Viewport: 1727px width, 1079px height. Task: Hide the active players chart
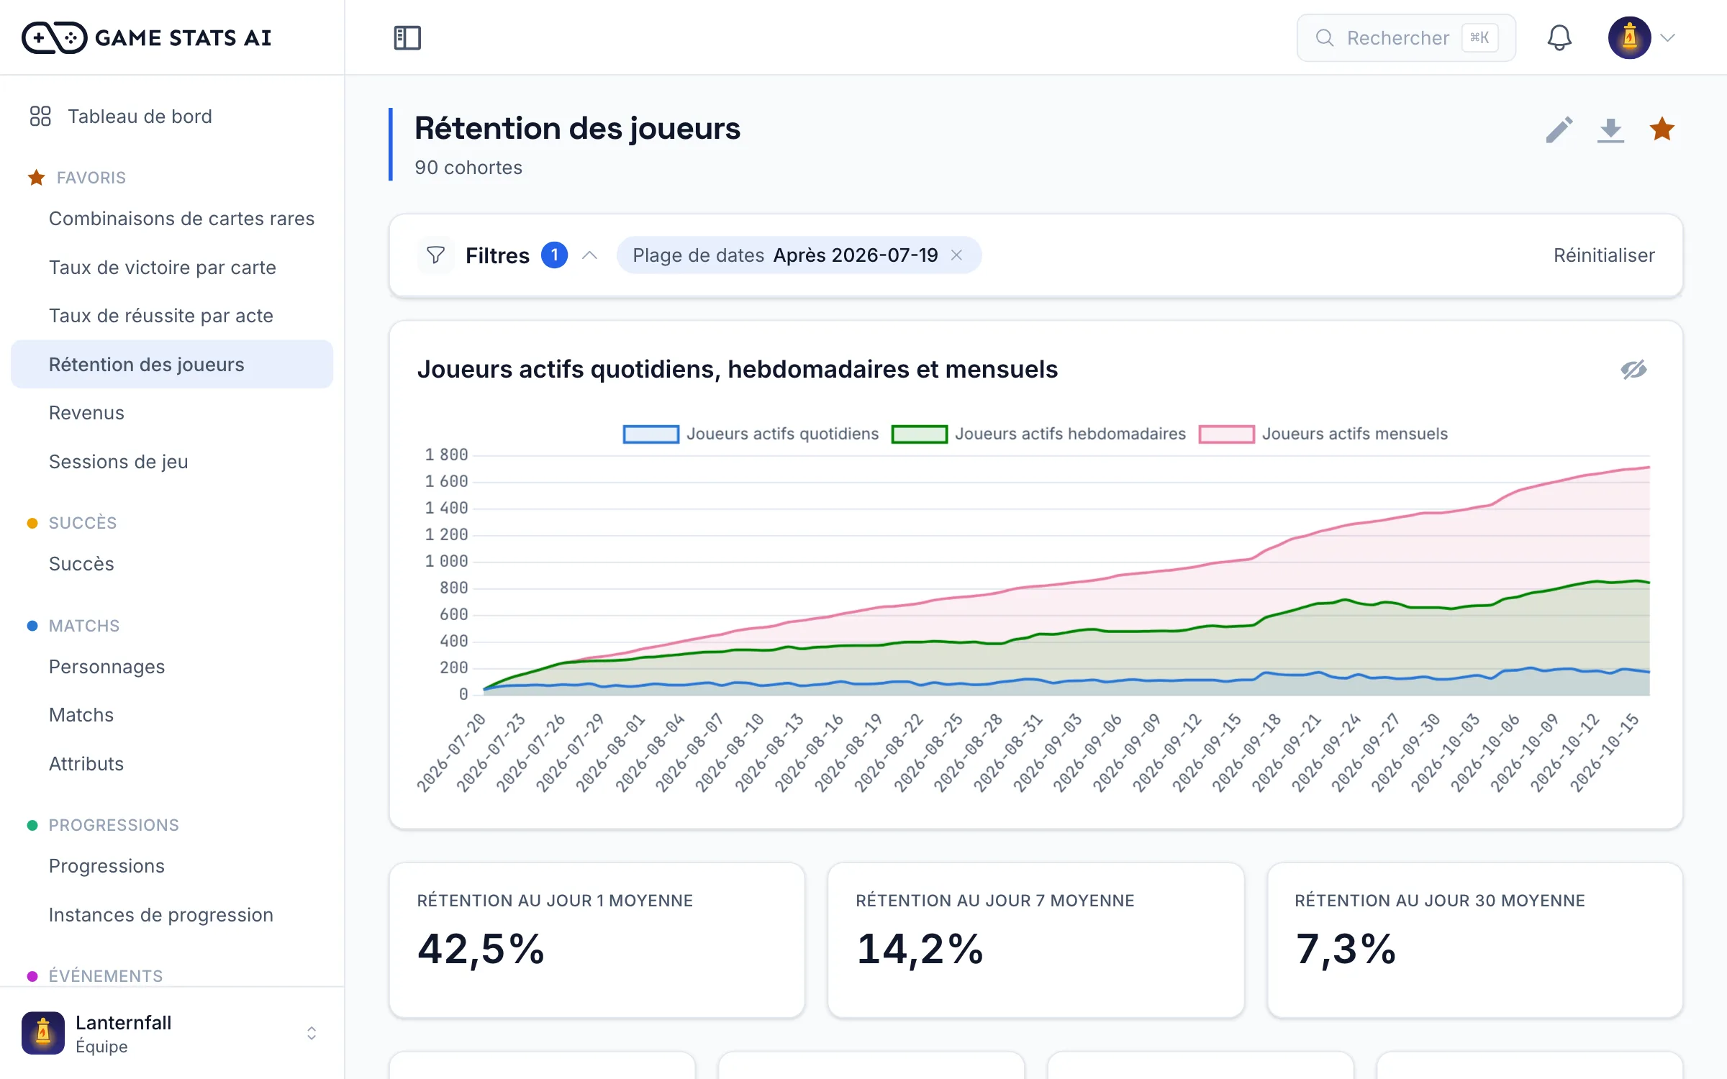tap(1633, 369)
